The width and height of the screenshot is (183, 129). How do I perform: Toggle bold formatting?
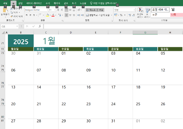point(27,15)
